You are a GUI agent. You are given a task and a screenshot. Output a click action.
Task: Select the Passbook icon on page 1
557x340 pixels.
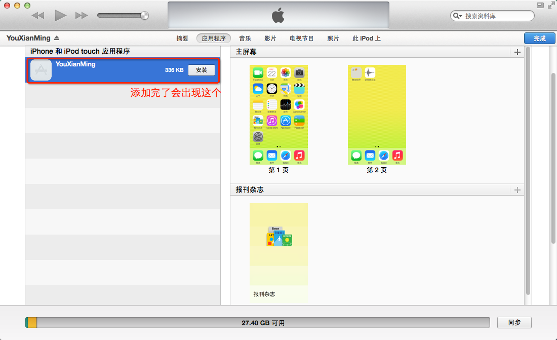pyautogui.click(x=299, y=121)
